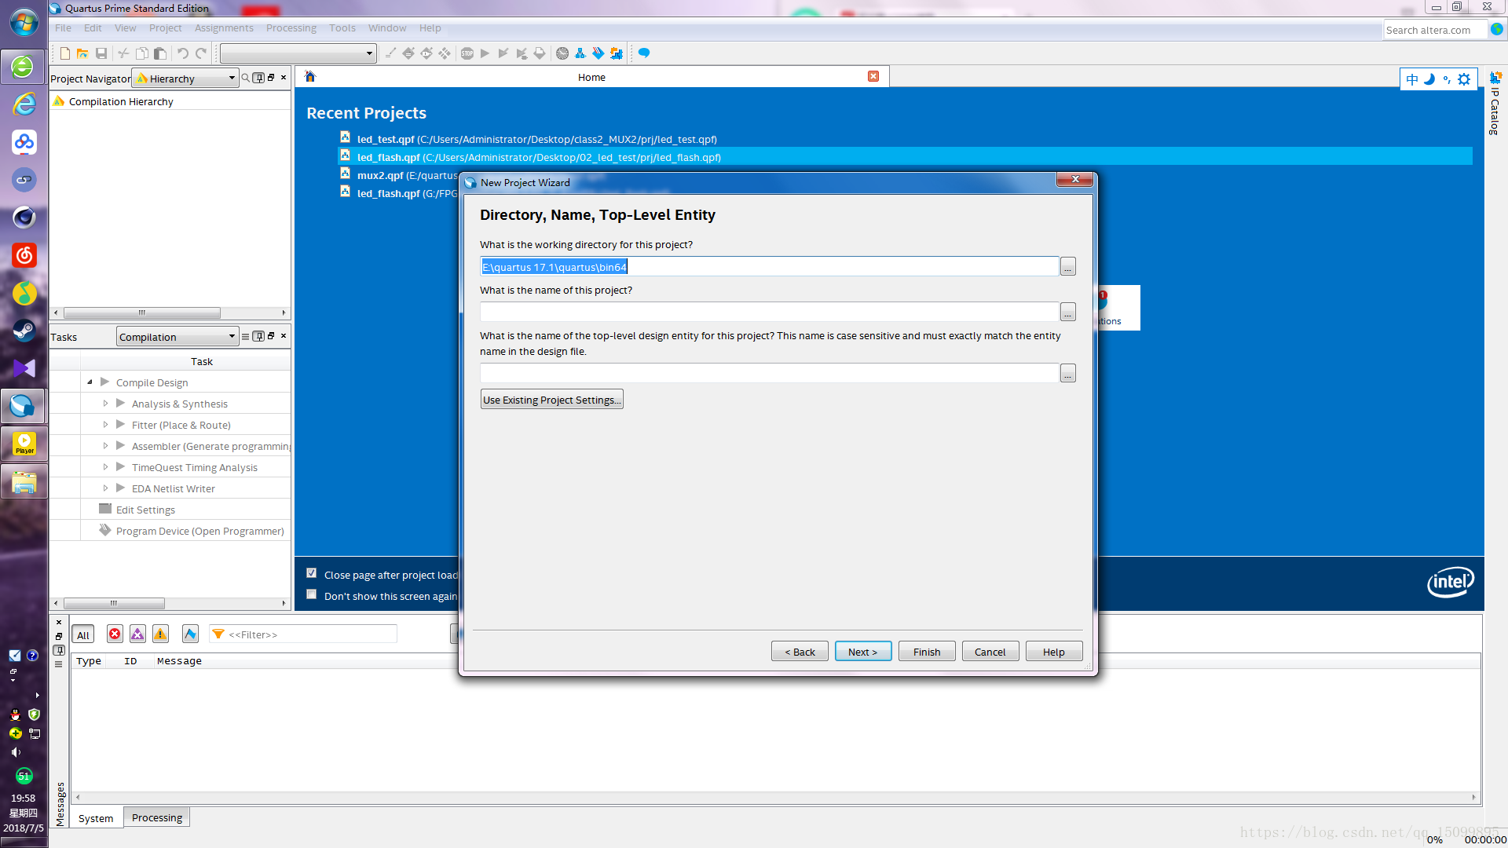Click the Cut scissors icon
1508x848 pixels.
[x=123, y=53]
